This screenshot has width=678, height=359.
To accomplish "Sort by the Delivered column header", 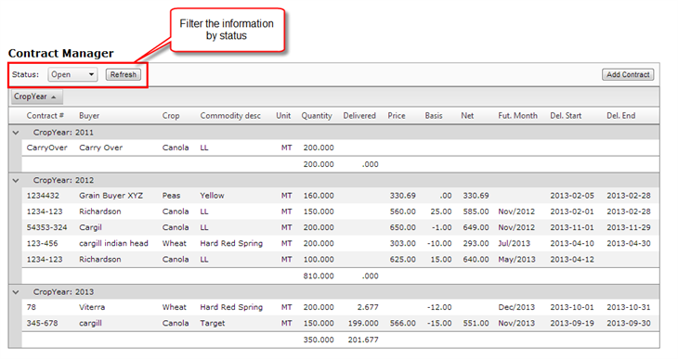I will coord(359,116).
